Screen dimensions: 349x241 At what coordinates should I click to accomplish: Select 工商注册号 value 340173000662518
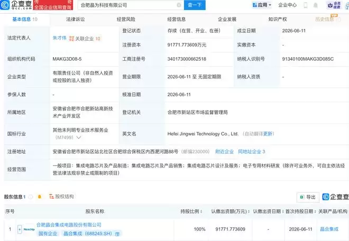coord(187,59)
